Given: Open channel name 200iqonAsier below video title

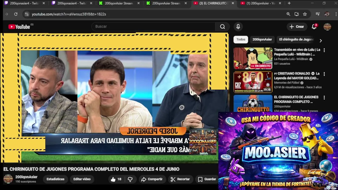Looking at the screenshot, I should tap(26, 177).
